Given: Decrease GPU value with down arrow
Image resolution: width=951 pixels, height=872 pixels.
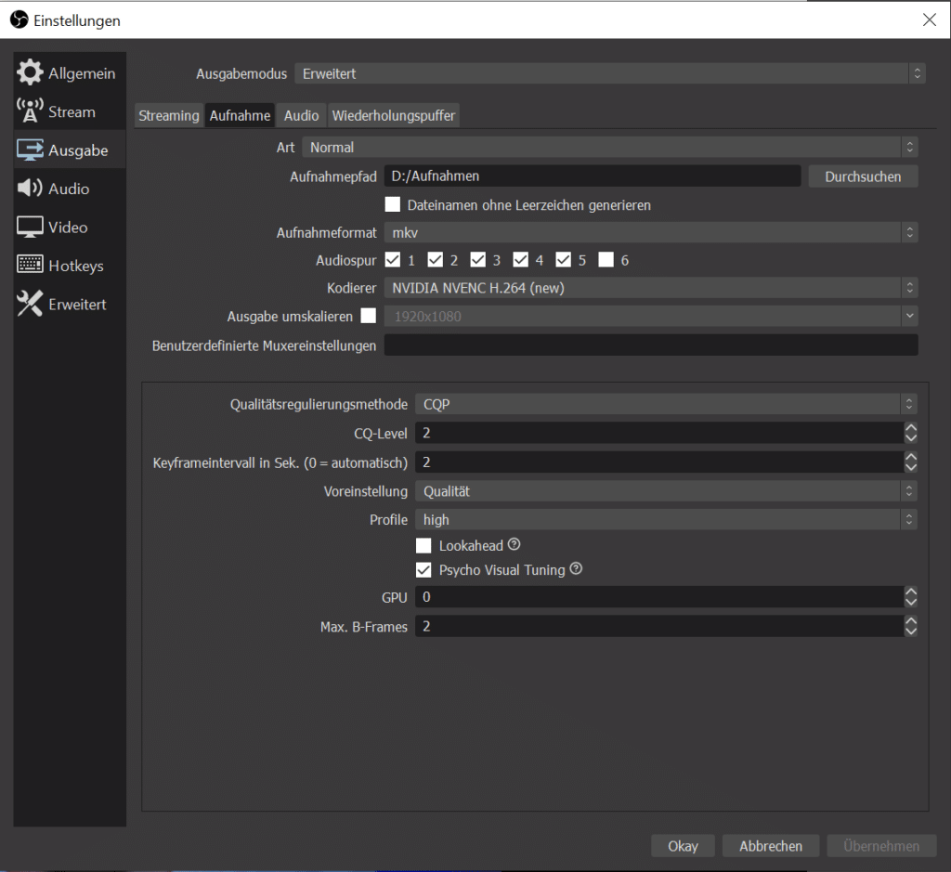Looking at the screenshot, I should point(910,603).
